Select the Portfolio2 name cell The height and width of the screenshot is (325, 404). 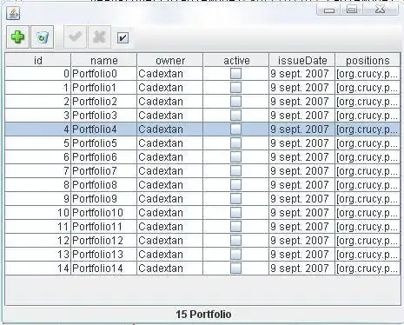(104, 102)
